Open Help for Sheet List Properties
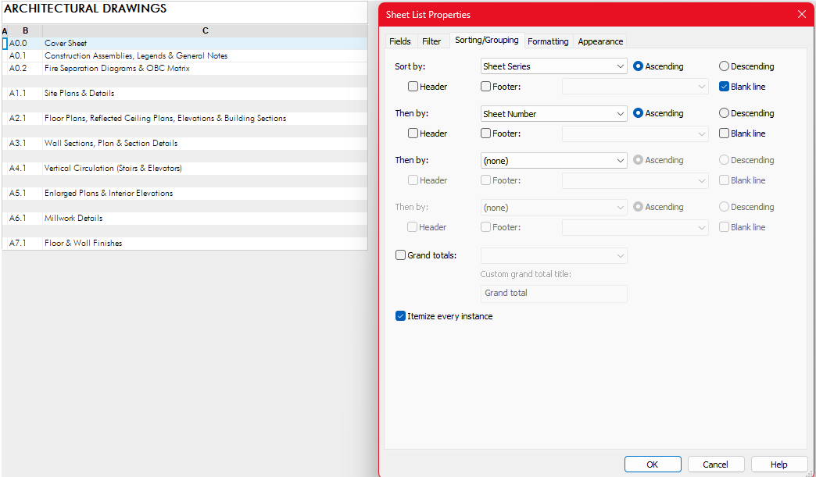 (x=779, y=464)
